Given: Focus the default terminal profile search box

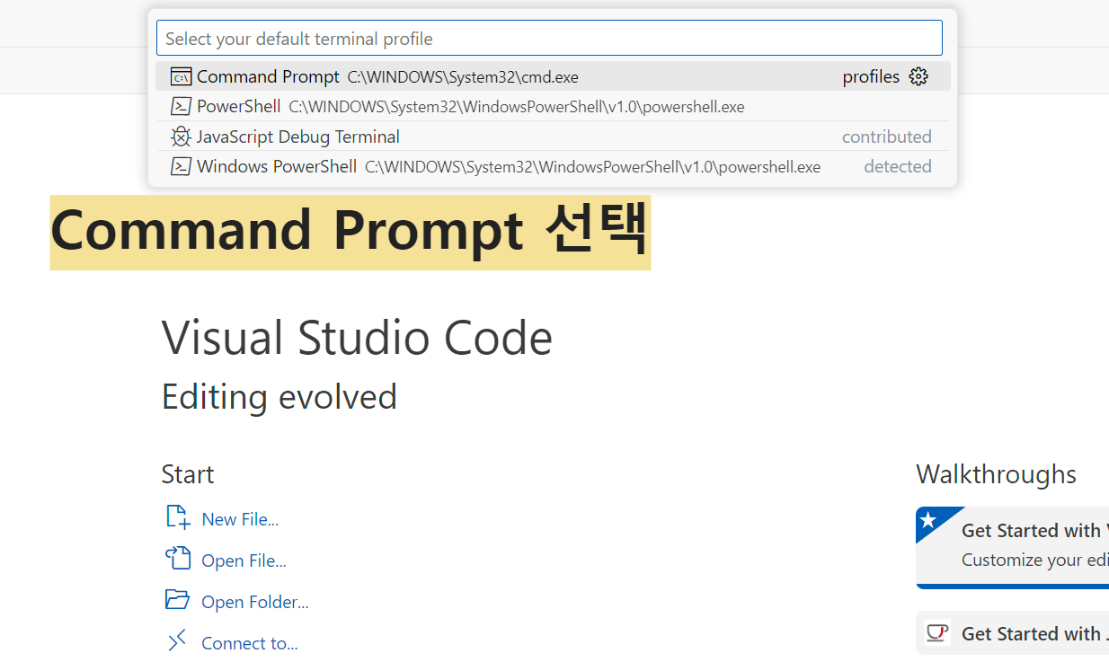Looking at the screenshot, I should tap(549, 39).
